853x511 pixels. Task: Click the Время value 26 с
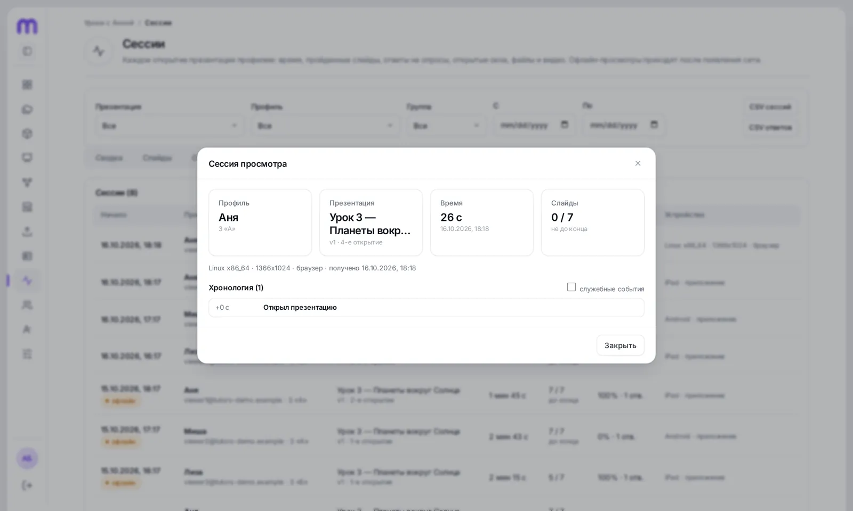click(x=451, y=217)
